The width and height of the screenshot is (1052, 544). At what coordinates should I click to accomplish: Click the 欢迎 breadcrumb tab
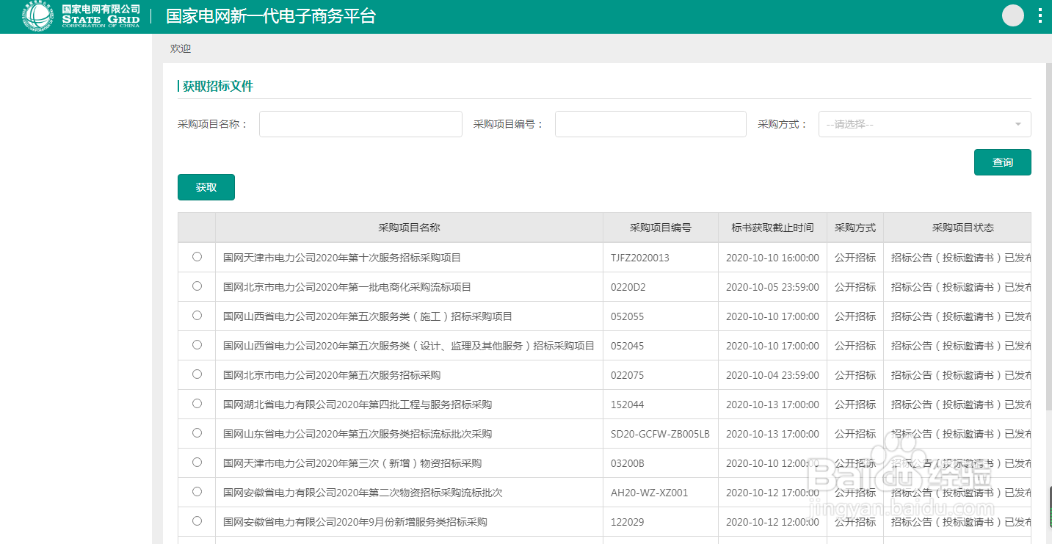[180, 48]
